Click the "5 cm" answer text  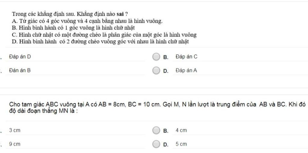(x=181, y=144)
